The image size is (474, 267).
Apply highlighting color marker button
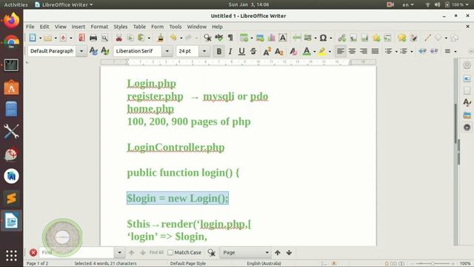point(322,51)
